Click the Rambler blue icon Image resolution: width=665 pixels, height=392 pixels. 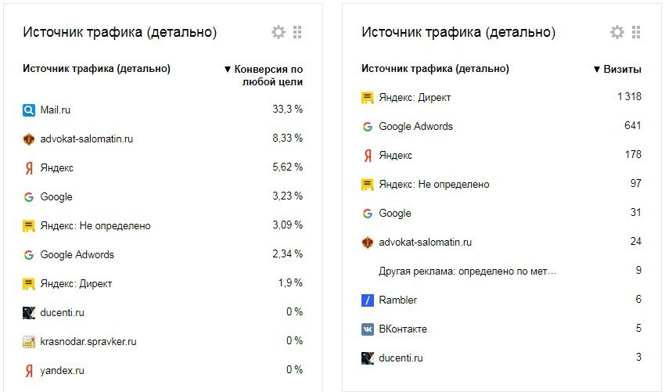click(x=367, y=300)
